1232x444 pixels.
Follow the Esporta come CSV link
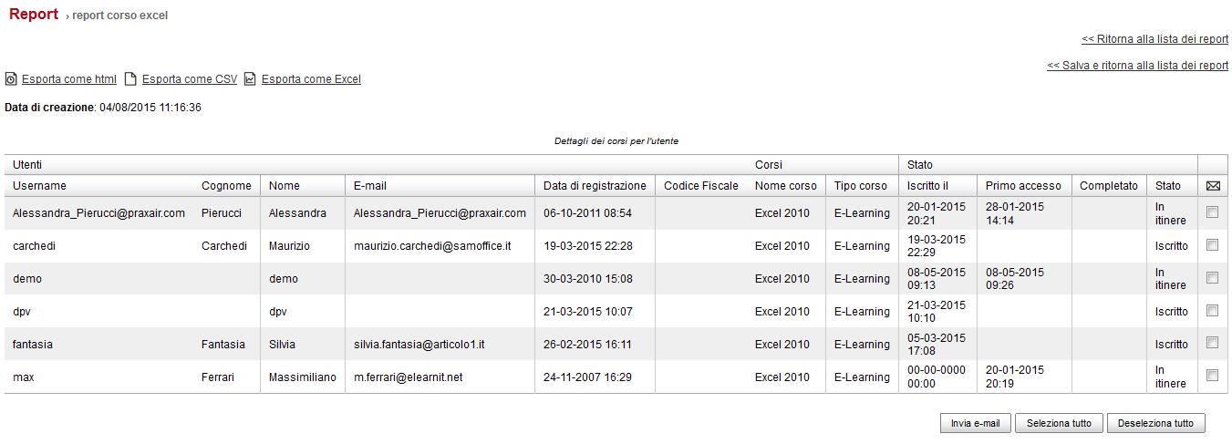pos(190,79)
